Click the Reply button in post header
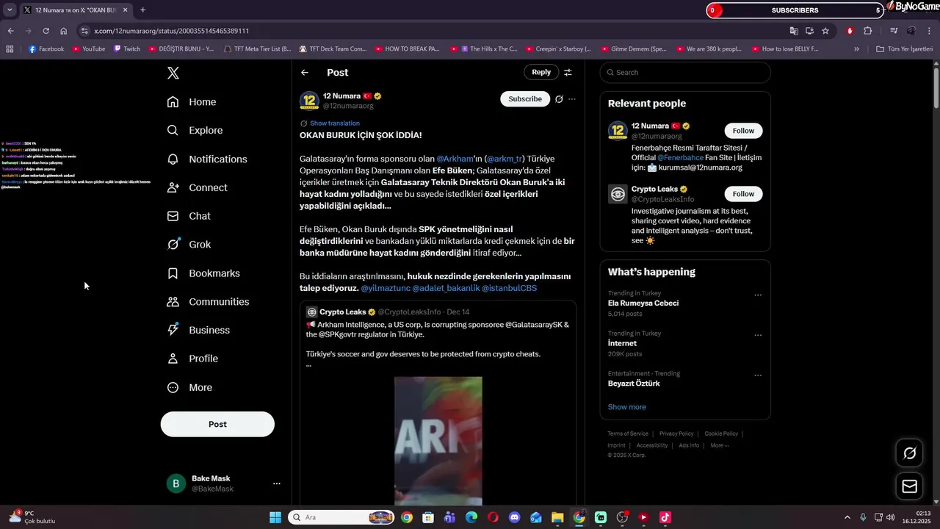 [541, 72]
